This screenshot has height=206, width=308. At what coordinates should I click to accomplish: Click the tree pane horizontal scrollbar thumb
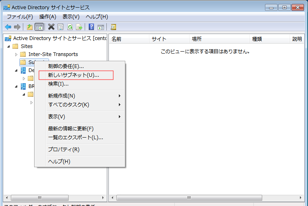click(x=40, y=198)
